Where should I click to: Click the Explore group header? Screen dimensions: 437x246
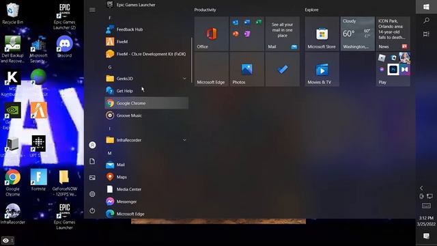tap(311, 10)
